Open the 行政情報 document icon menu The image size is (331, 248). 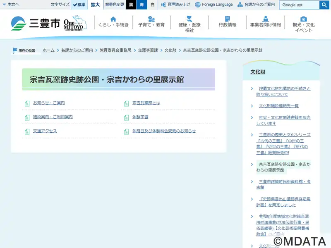click(228, 22)
